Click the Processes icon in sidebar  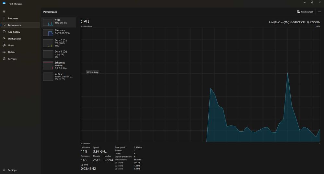click(4, 18)
